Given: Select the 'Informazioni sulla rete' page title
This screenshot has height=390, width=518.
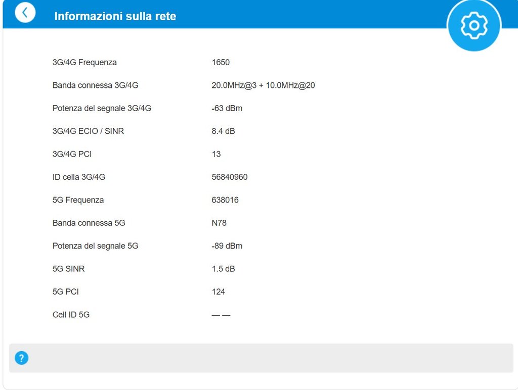Looking at the screenshot, I should coord(115,16).
